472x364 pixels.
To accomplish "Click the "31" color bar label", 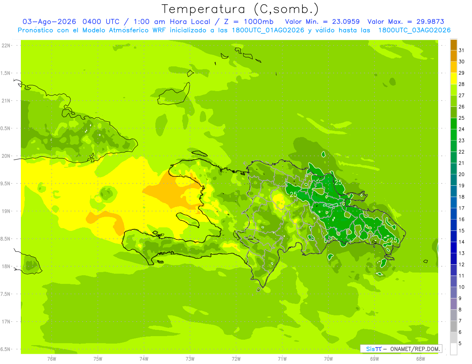I will (462, 50).
